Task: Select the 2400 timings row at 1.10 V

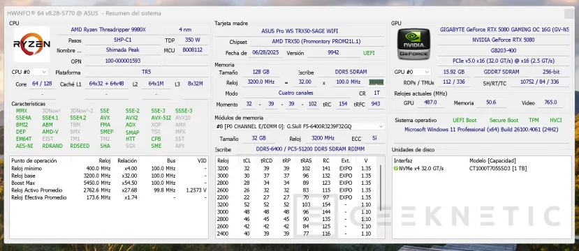Action: pos(297,234)
